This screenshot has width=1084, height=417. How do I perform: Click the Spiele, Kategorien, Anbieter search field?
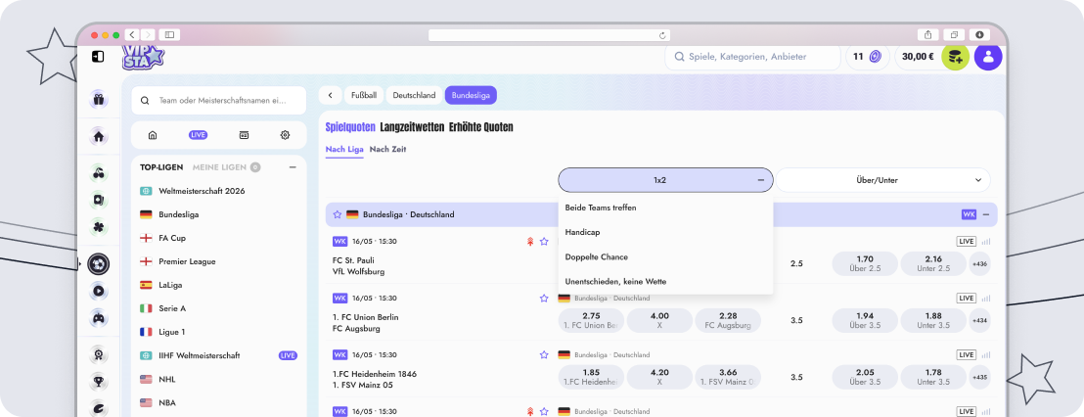[x=753, y=57]
